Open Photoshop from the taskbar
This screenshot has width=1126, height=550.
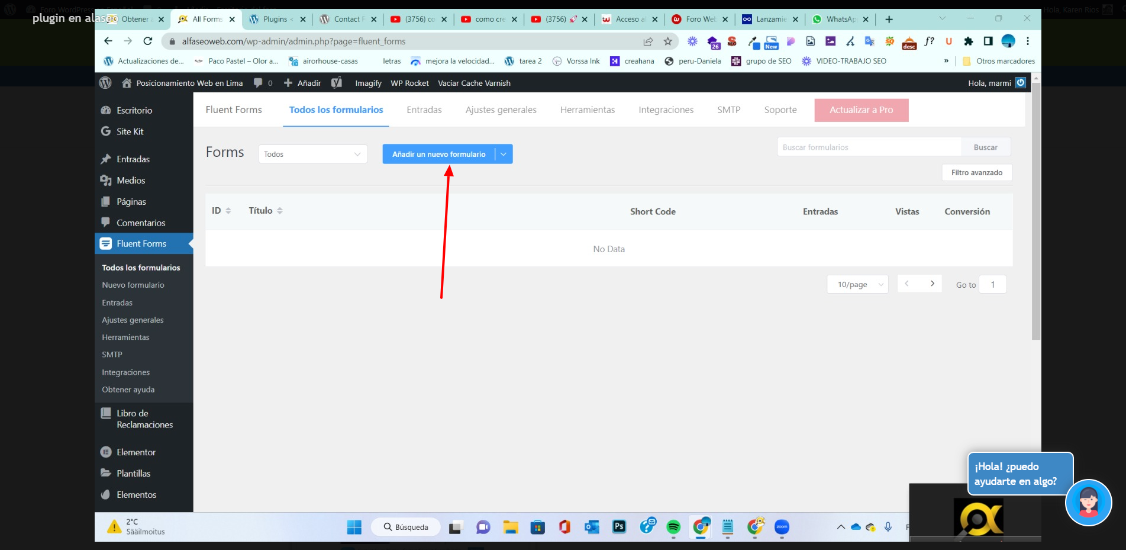(619, 526)
